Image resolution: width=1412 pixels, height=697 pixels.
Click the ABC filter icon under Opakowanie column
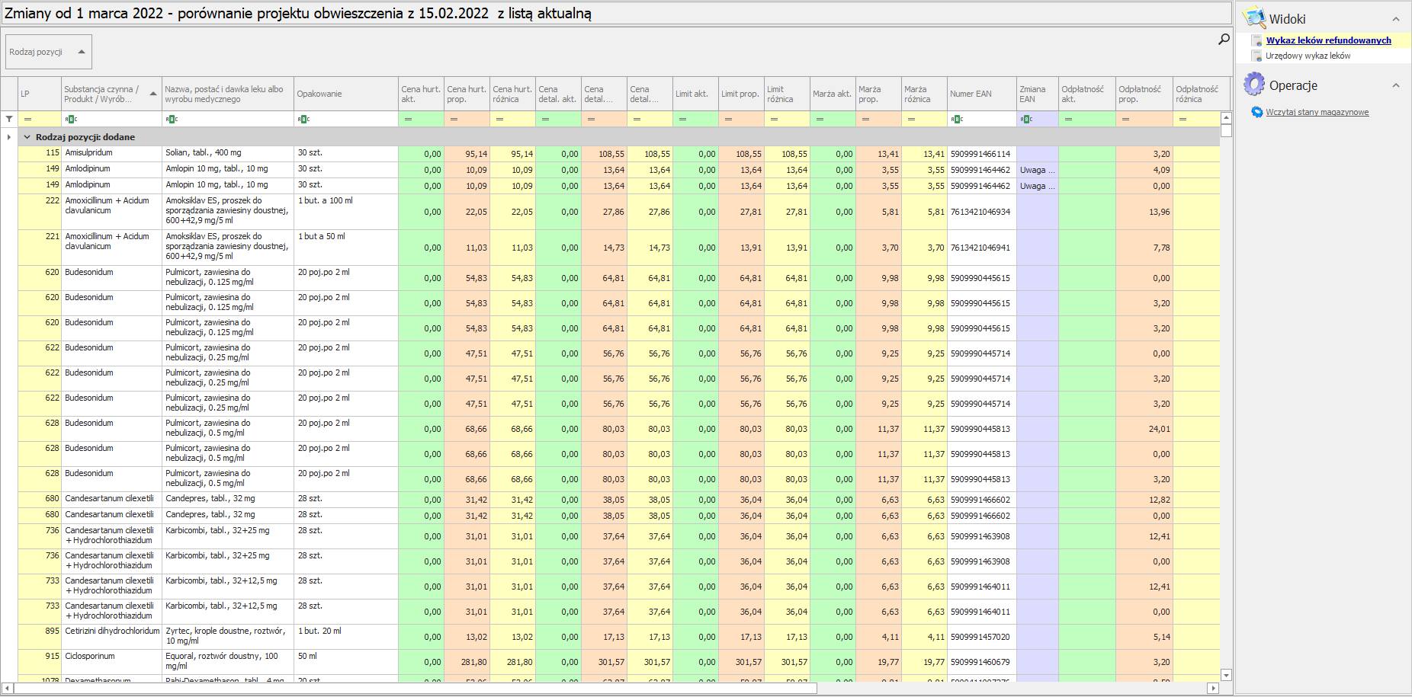click(x=303, y=119)
